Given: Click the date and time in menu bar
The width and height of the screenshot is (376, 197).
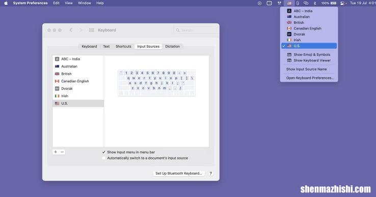Looking at the screenshot, I should coord(363,3).
